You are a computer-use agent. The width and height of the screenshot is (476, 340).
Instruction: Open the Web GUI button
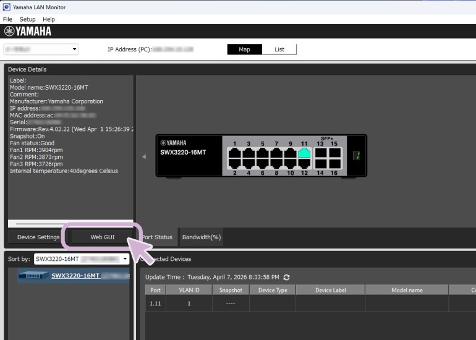pyautogui.click(x=103, y=237)
